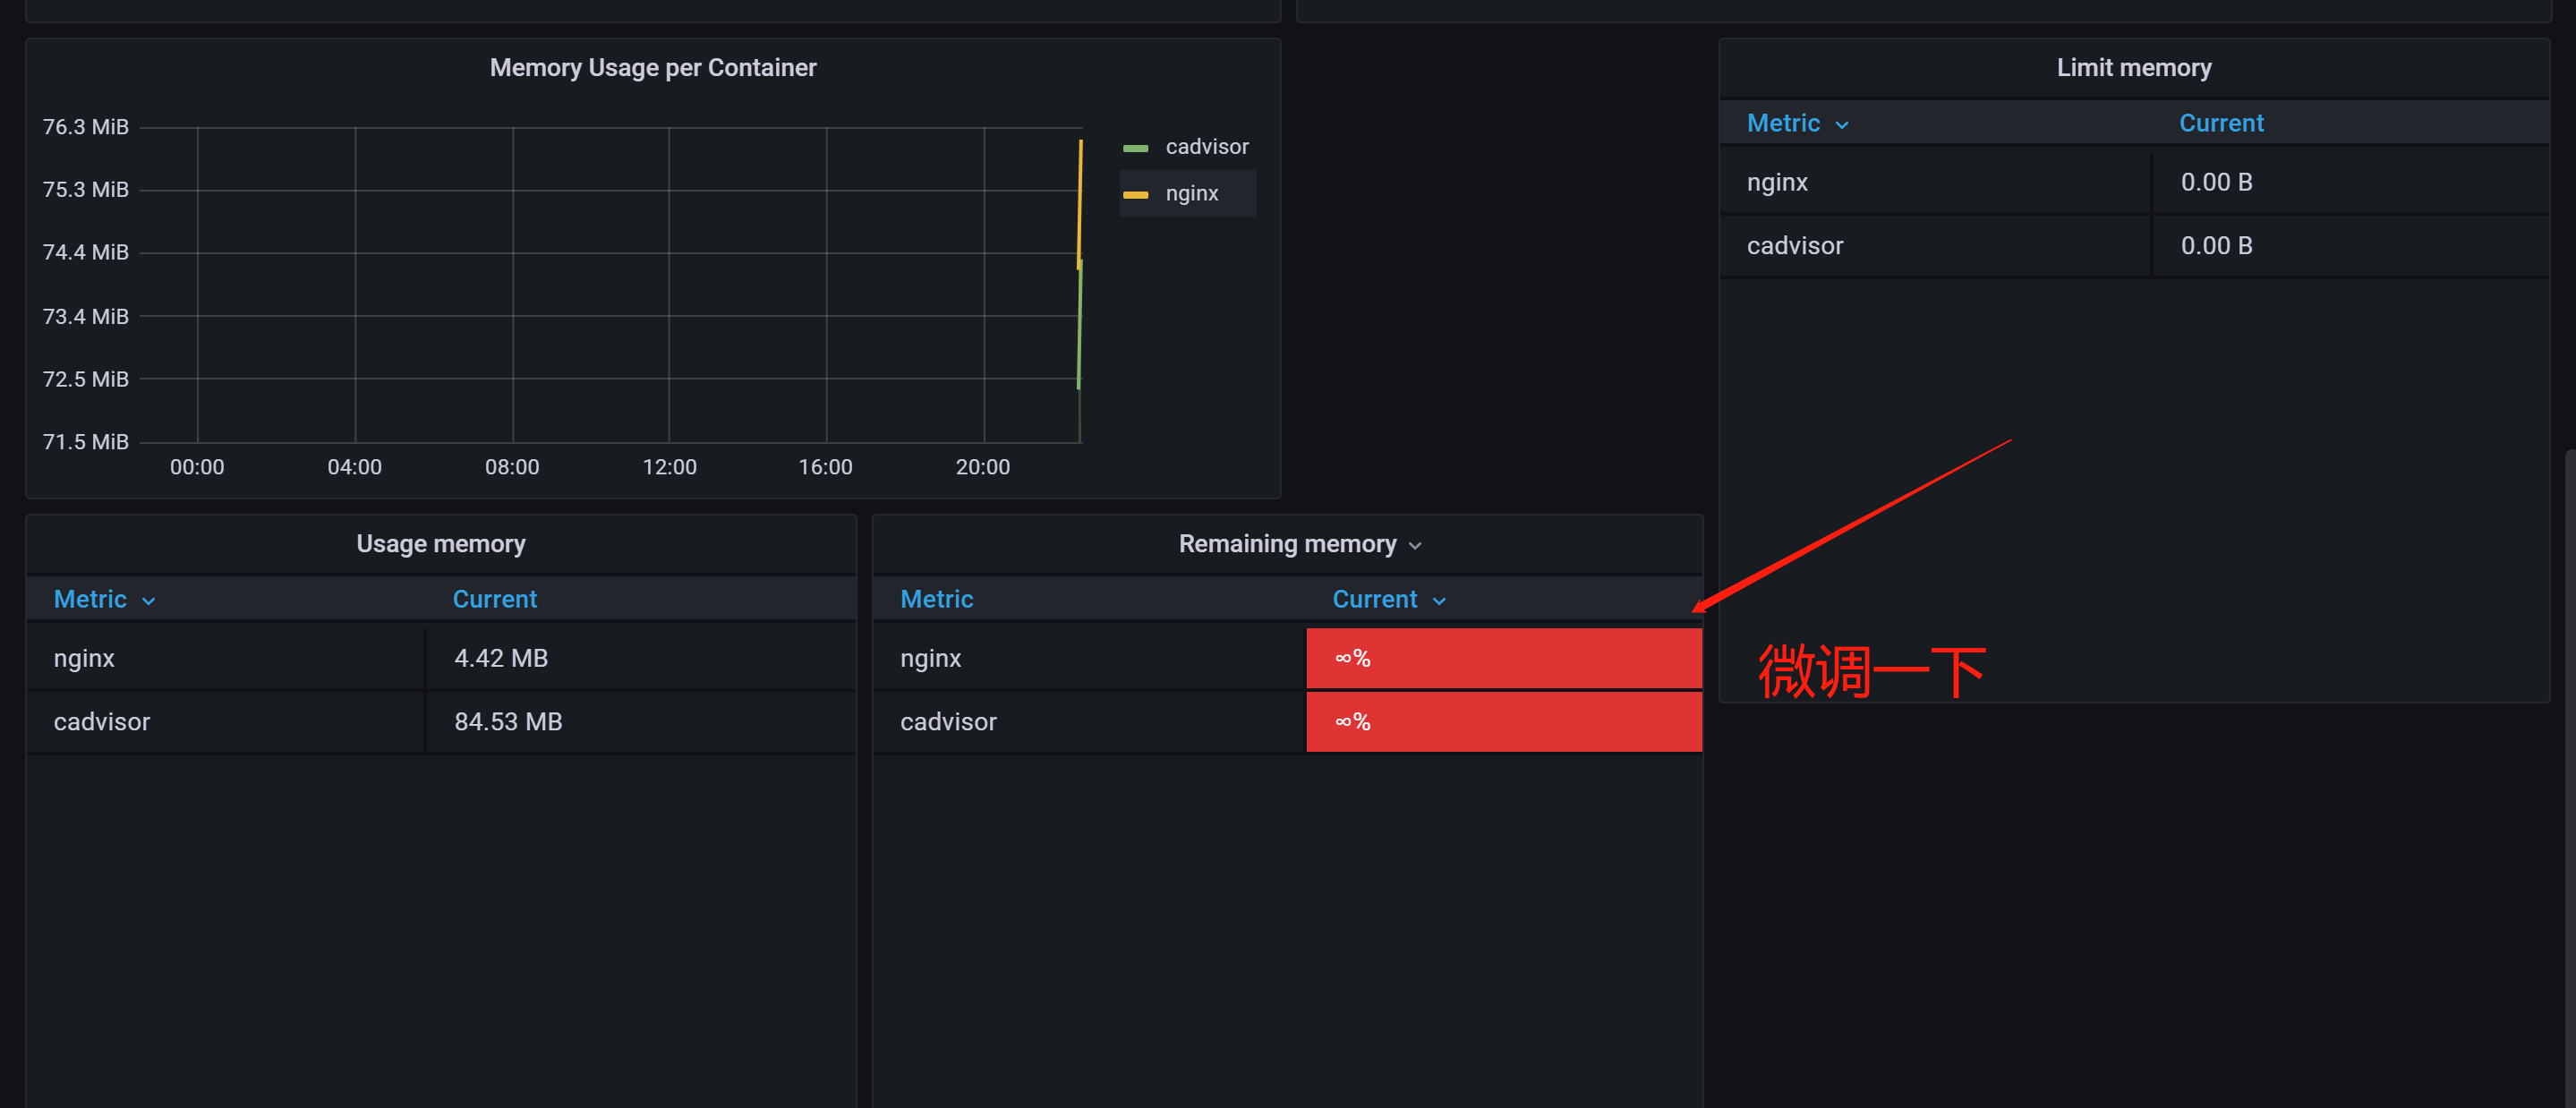Sort Remaining memory table by Current

pos(1374,599)
